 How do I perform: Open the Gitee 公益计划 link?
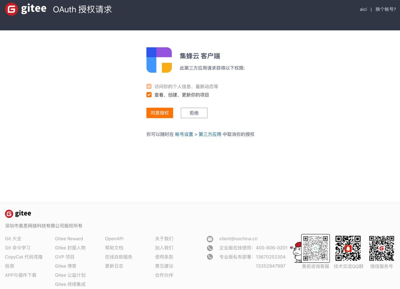(x=70, y=275)
